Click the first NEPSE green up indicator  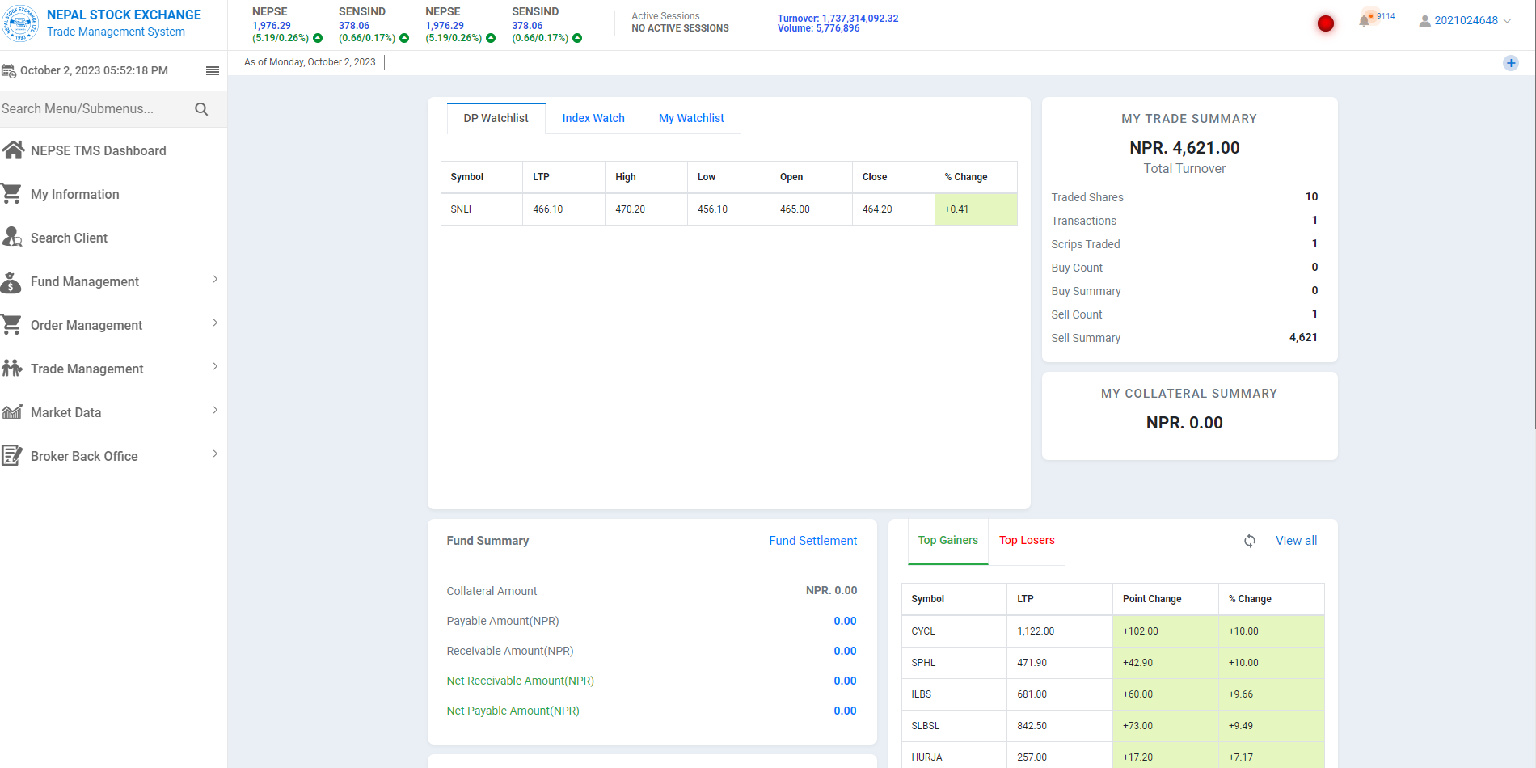[318, 38]
